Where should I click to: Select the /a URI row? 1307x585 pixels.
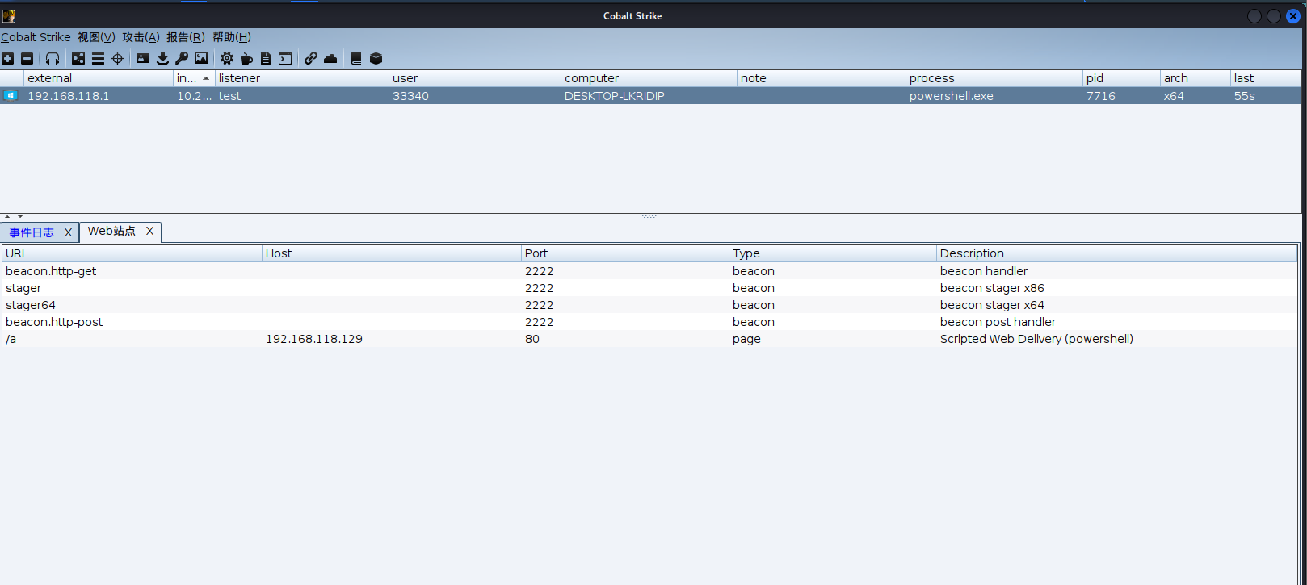tap(649, 339)
